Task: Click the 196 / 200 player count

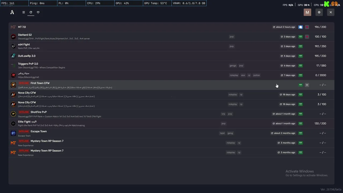Action: tap(320, 27)
